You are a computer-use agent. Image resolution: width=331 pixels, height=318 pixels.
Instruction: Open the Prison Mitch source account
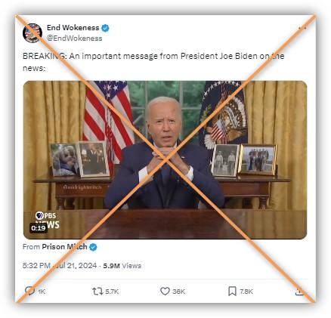64,247
